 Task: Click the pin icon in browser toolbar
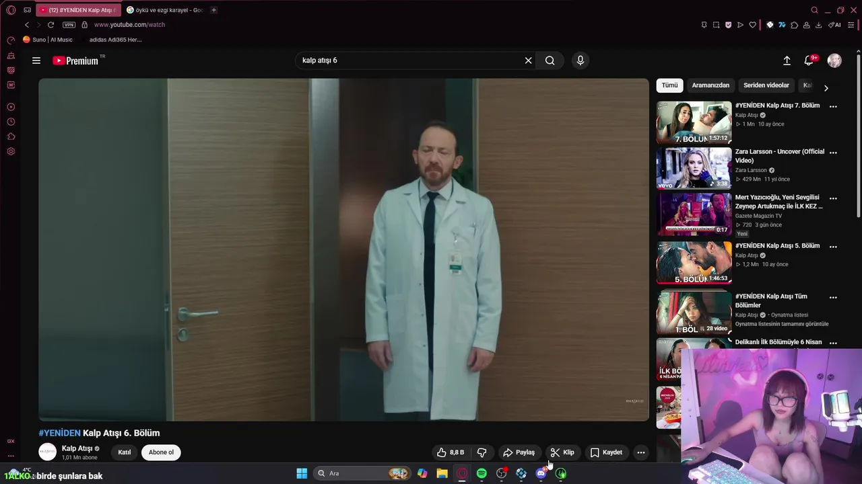pos(704,25)
